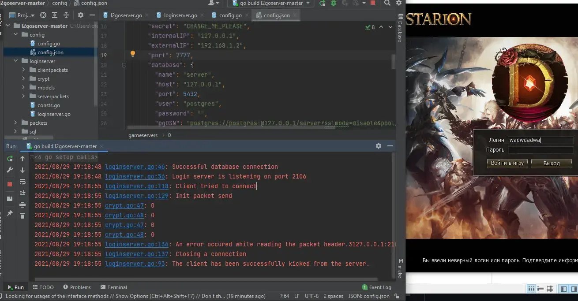Open Project panel options gear

click(80, 15)
